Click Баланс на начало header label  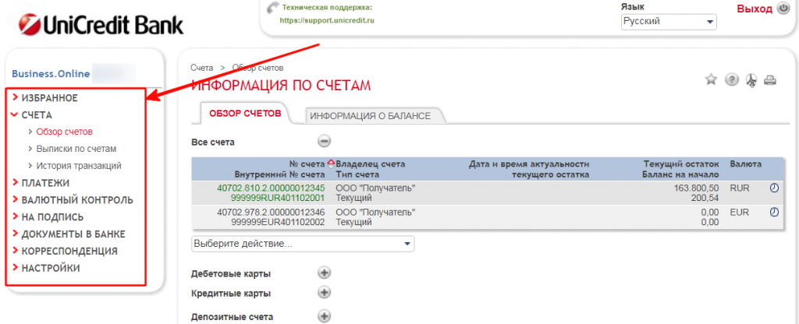click(682, 174)
